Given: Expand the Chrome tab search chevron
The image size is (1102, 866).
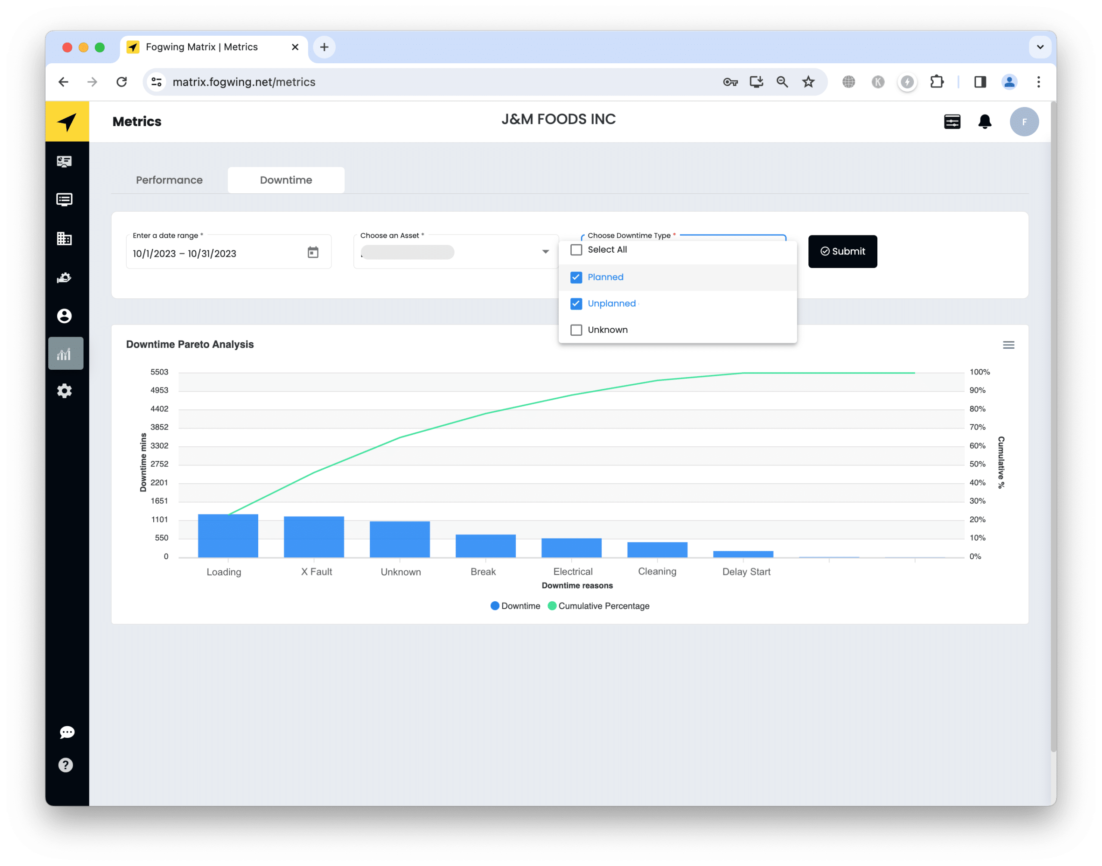Looking at the screenshot, I should coord(1040,47).
